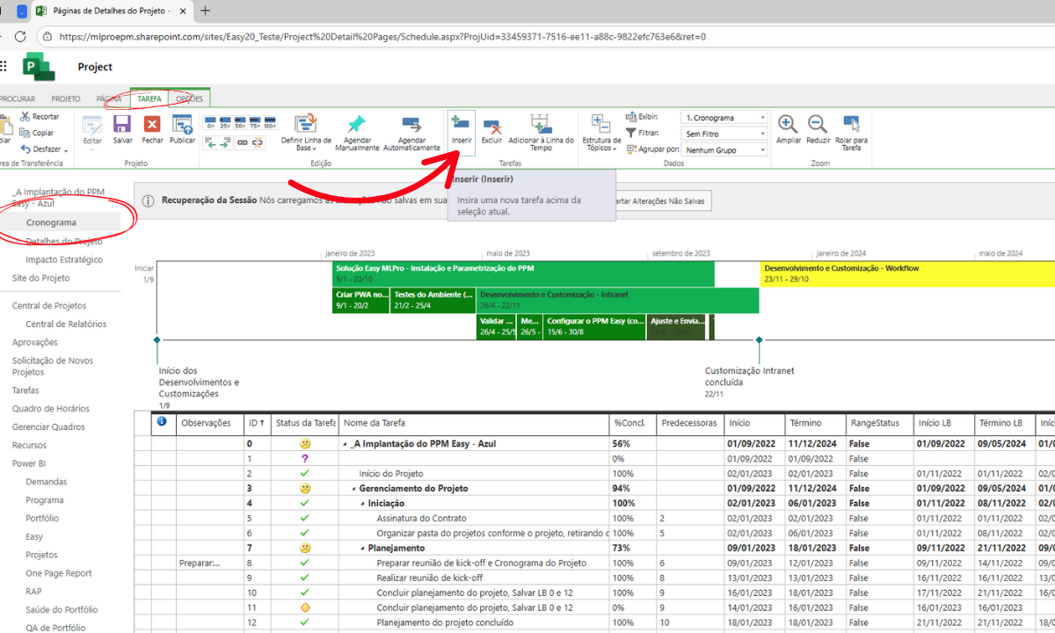Click Agendar Manualmente pin icon
The width and height of the screenshot is (1055, 633).
click(x=356, y=124)
